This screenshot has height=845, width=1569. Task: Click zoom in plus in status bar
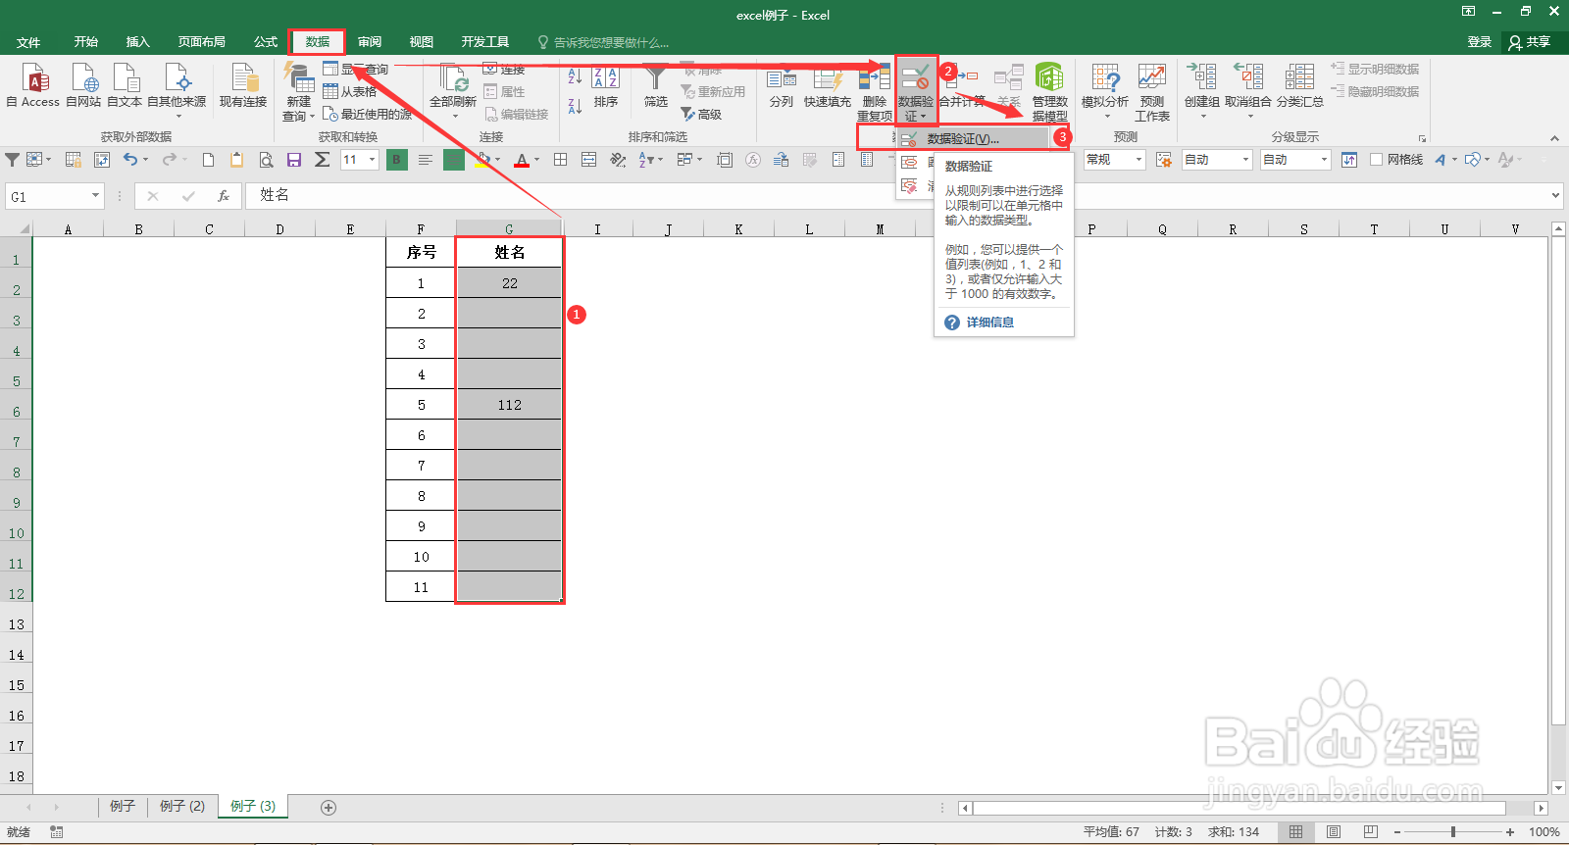[1510, 832]
